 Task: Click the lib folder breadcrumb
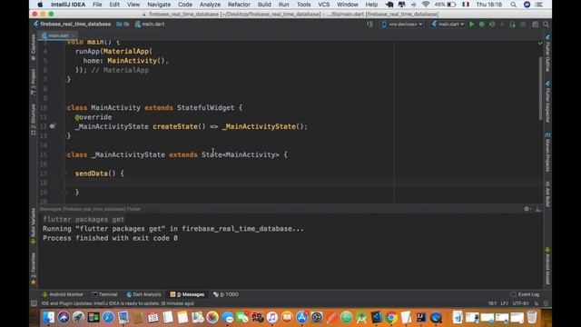coord(123,25)
